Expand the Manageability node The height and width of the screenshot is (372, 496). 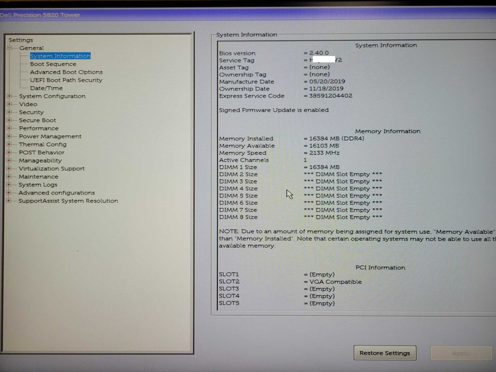(10, 160)
